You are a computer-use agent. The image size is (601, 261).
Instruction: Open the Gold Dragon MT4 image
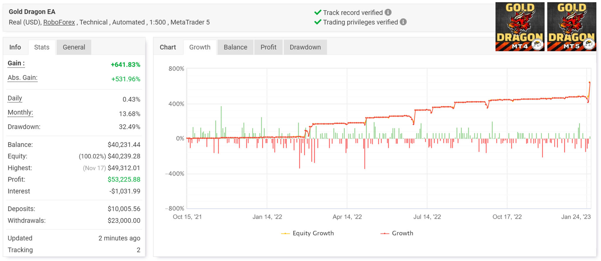point(520,27)
